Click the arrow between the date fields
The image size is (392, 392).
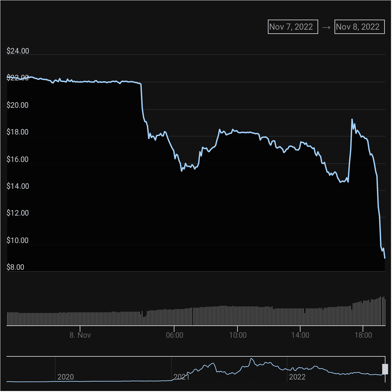pos(326,27)
